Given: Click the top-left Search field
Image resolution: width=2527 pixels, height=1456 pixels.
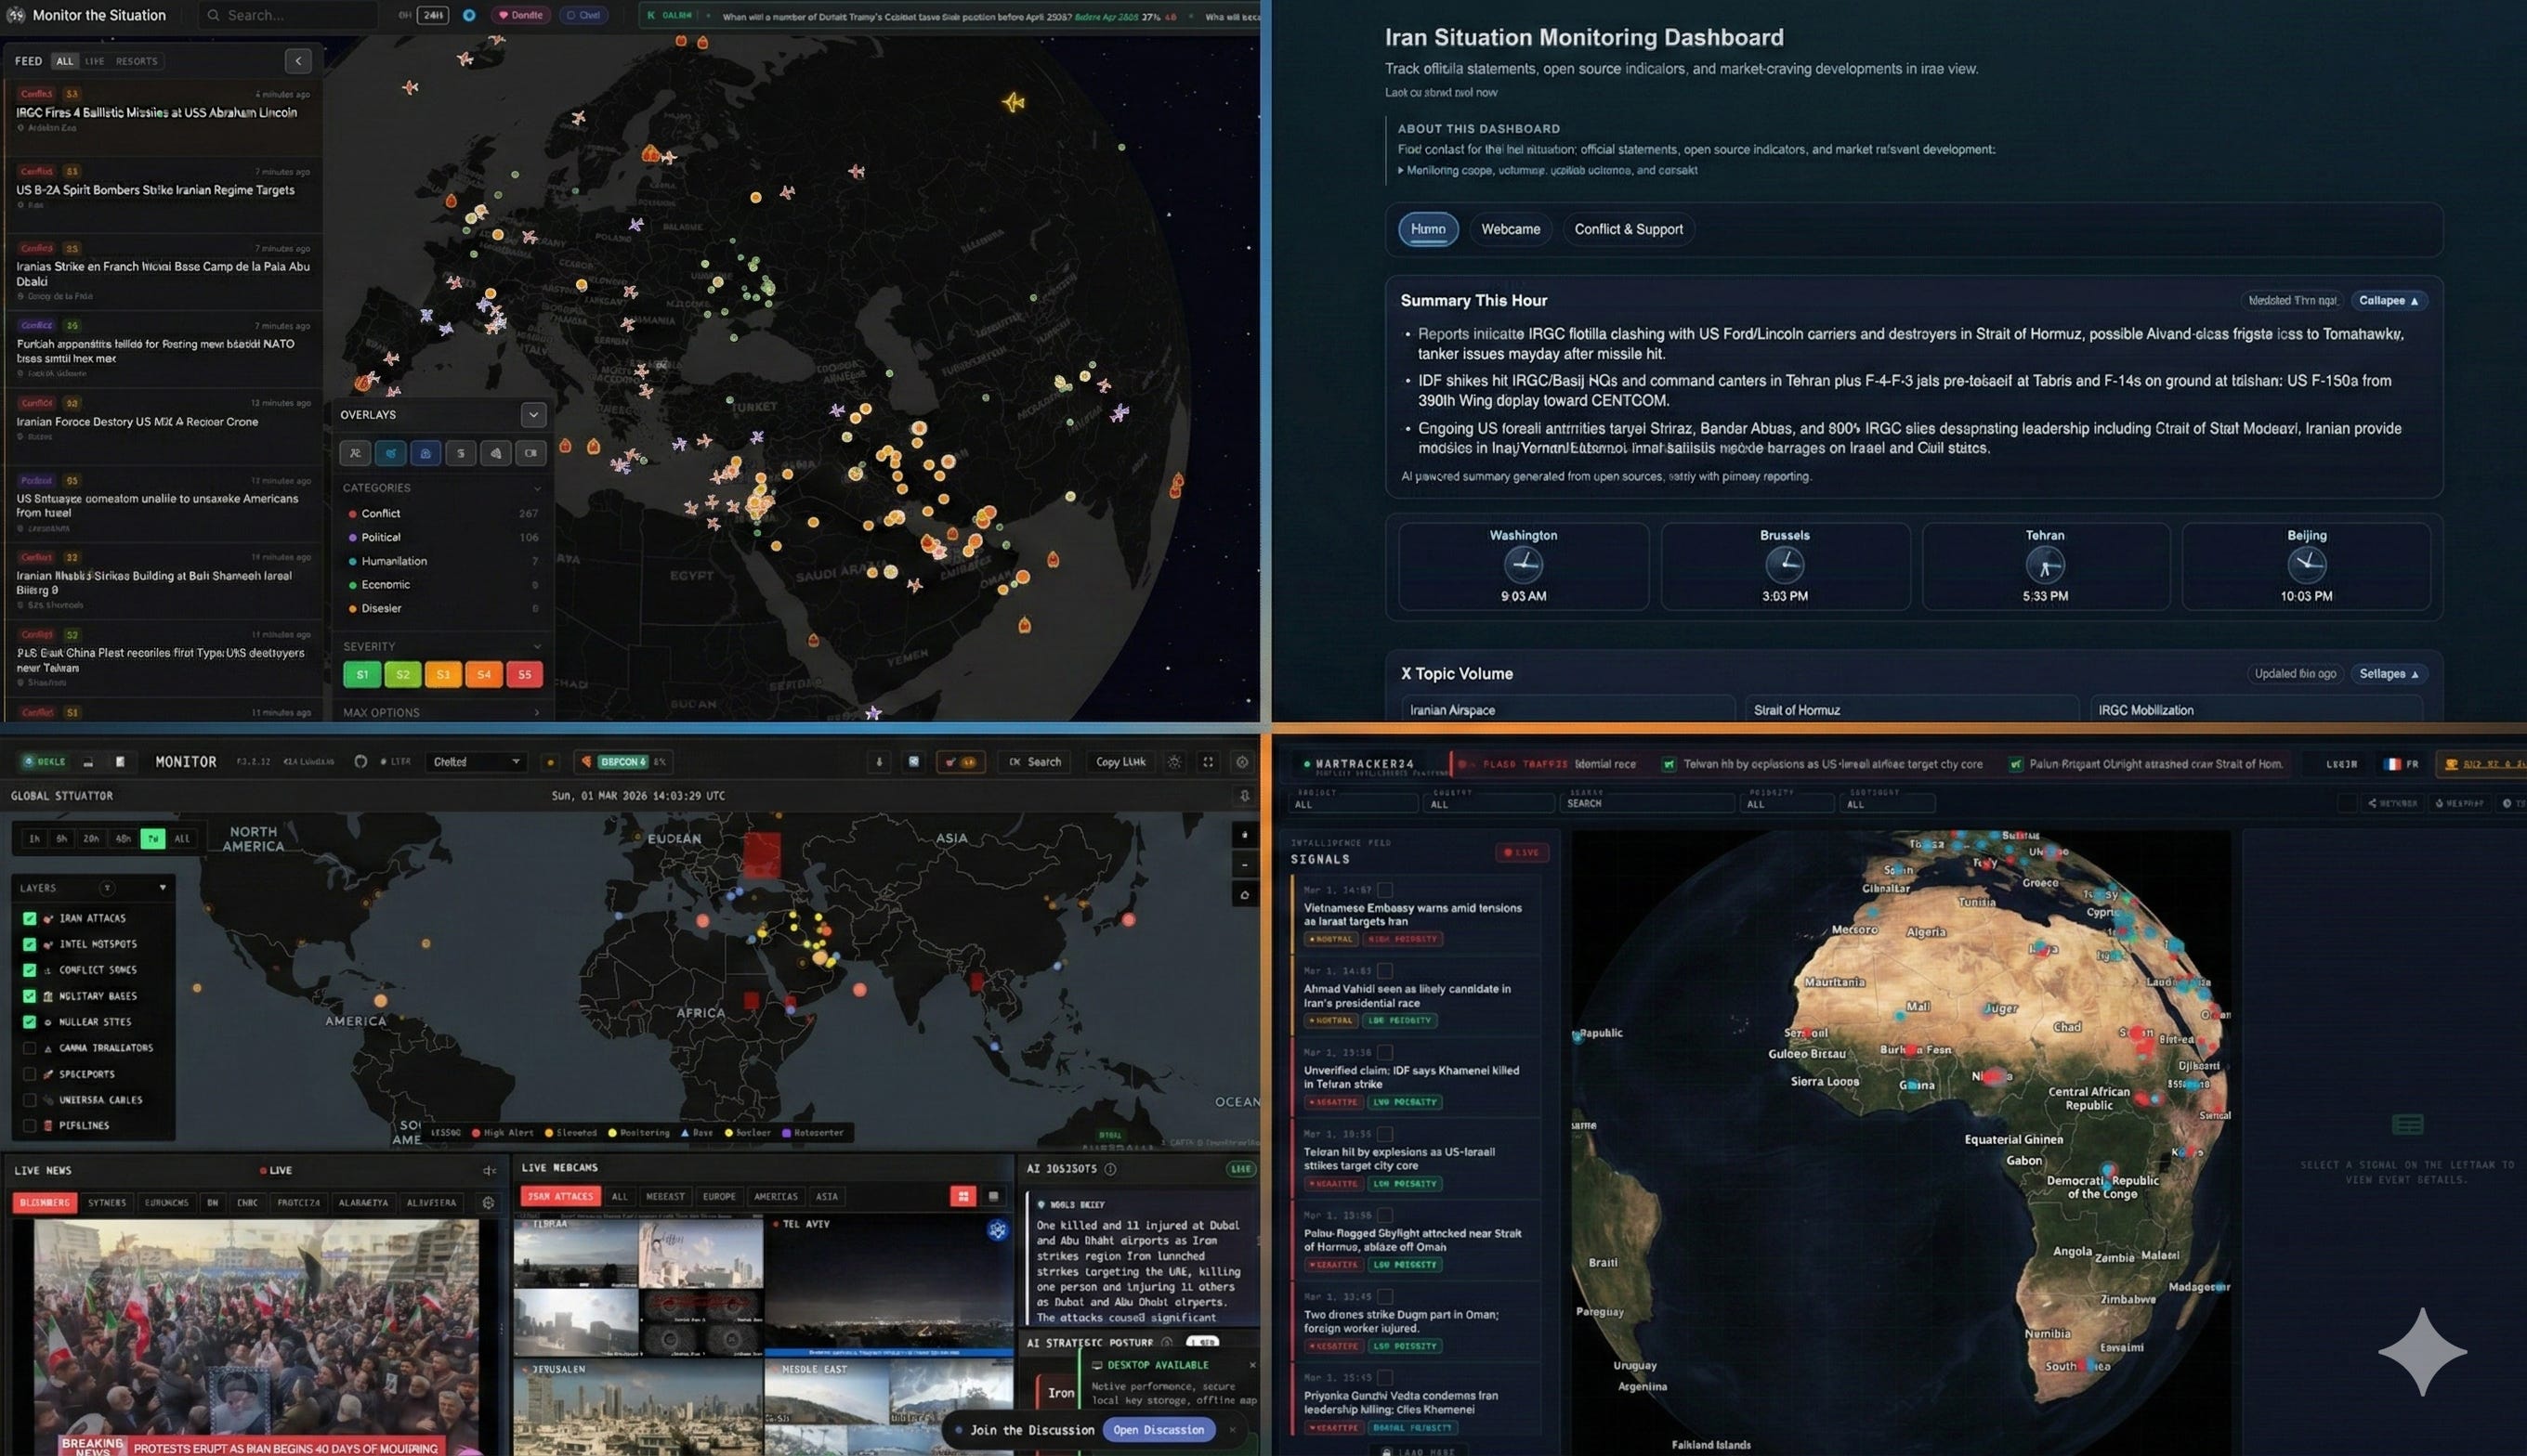Looking at the screenshot, I should point(290,15).
